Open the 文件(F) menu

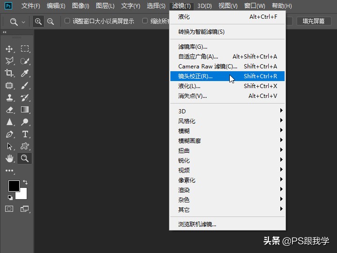[x=31, y=6]
